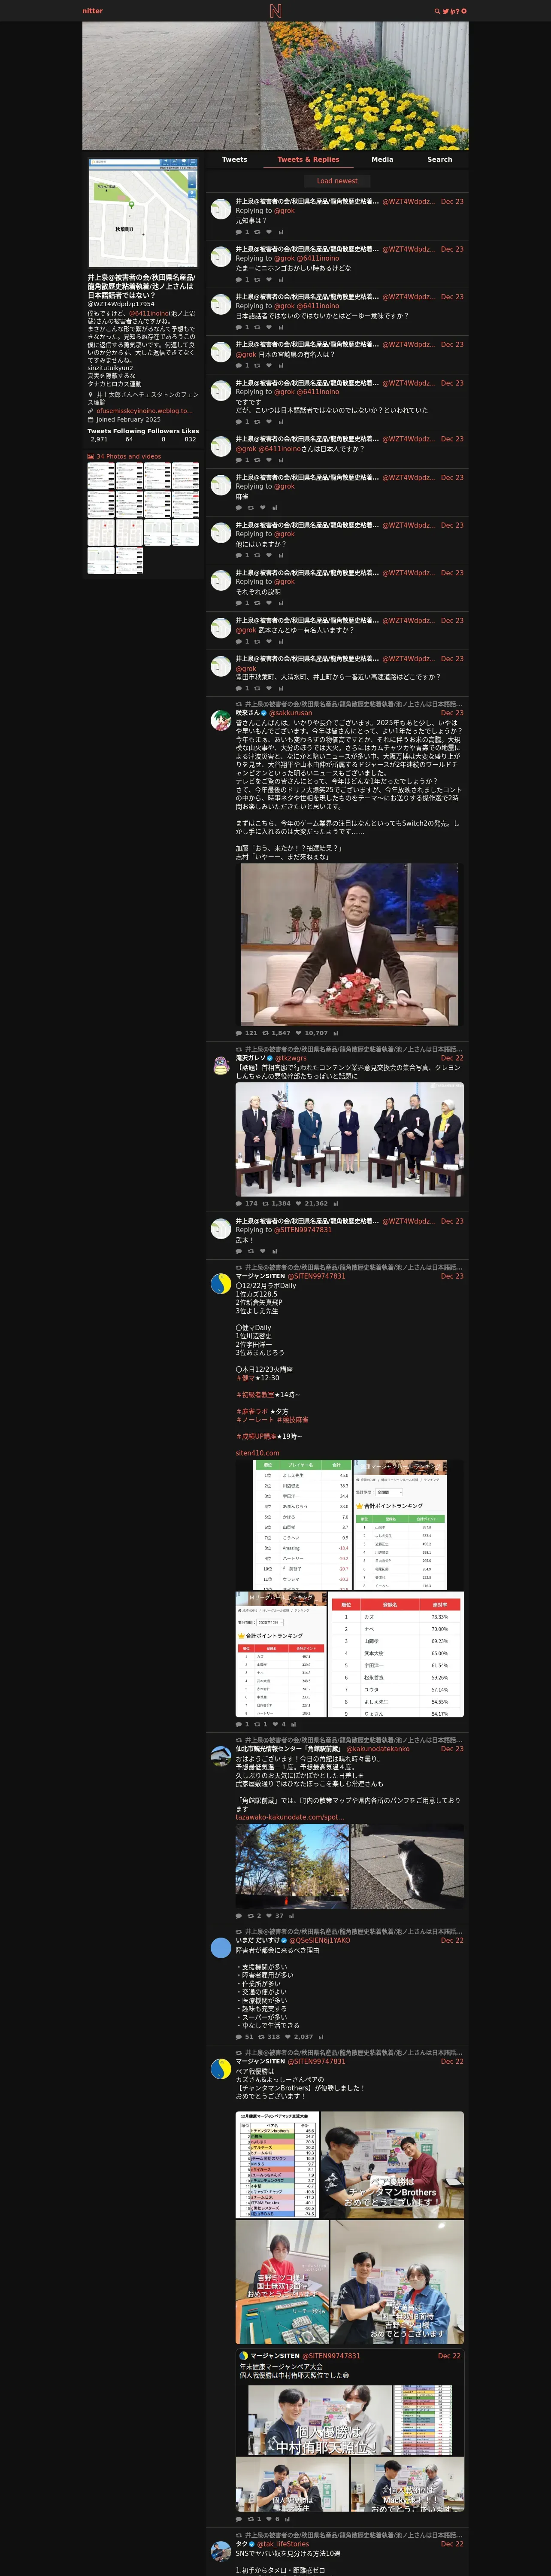The image size is (551, 2576).
Task: Click the Likes count 832
Action: pos(190,439)
